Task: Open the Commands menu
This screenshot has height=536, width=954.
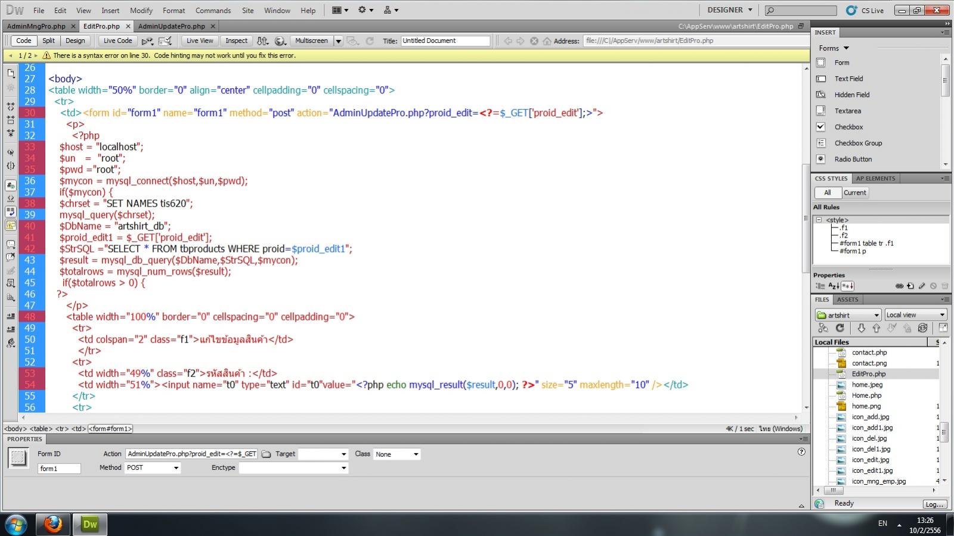Action: 213,11
